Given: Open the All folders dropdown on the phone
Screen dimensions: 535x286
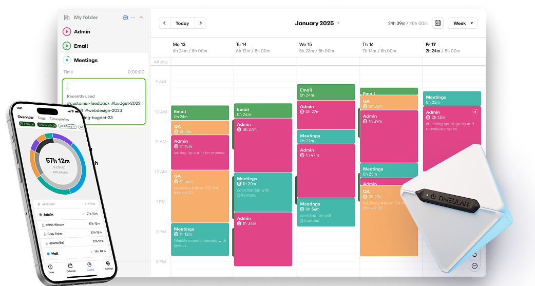Looking at the screenshot, I should pyautogui.click(x=67, y=126).
